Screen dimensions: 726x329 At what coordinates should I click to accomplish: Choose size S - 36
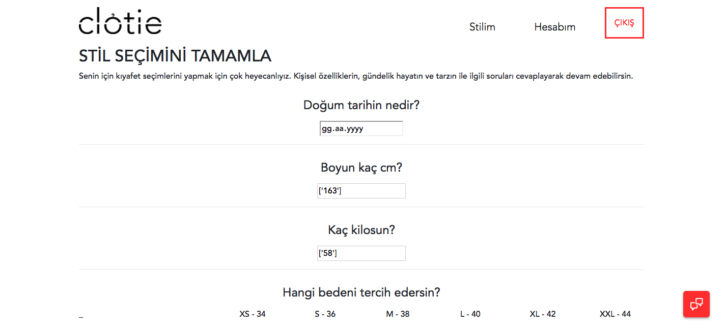coord(325,314)
